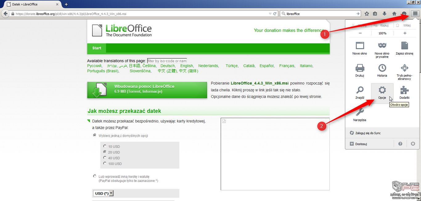Open a new window (Nowe okno)
Viewport: 421px width, 201px height.
point(360,48)
